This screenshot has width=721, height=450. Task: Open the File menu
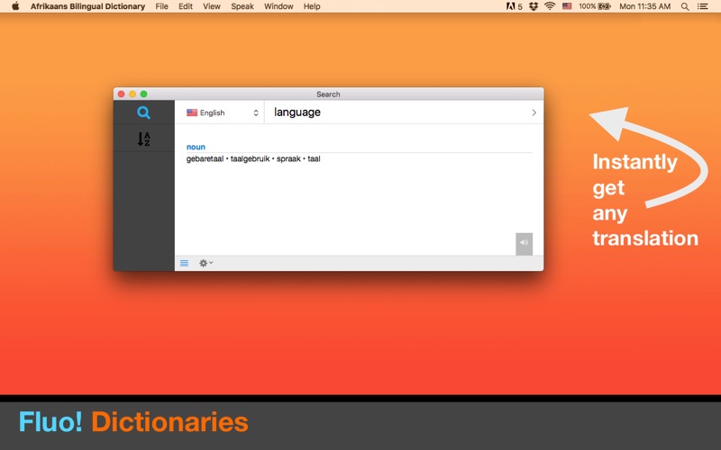(162, 6)
